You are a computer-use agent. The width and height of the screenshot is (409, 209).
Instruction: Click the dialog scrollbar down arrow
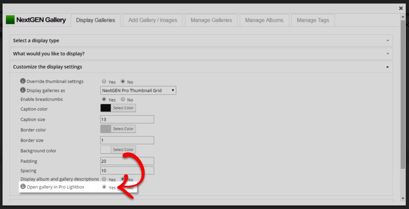tap(403, 199)
